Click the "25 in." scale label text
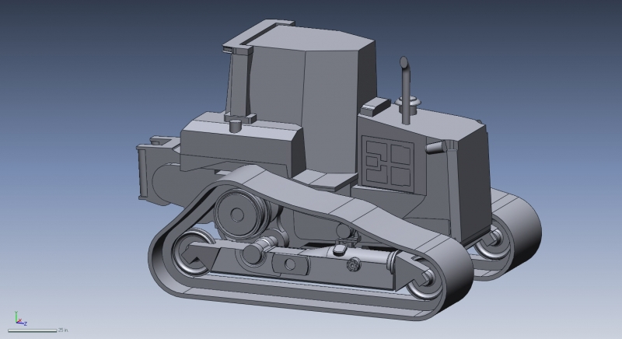The height and width of the screenshot is (339, 622). [x=64, y=330]
